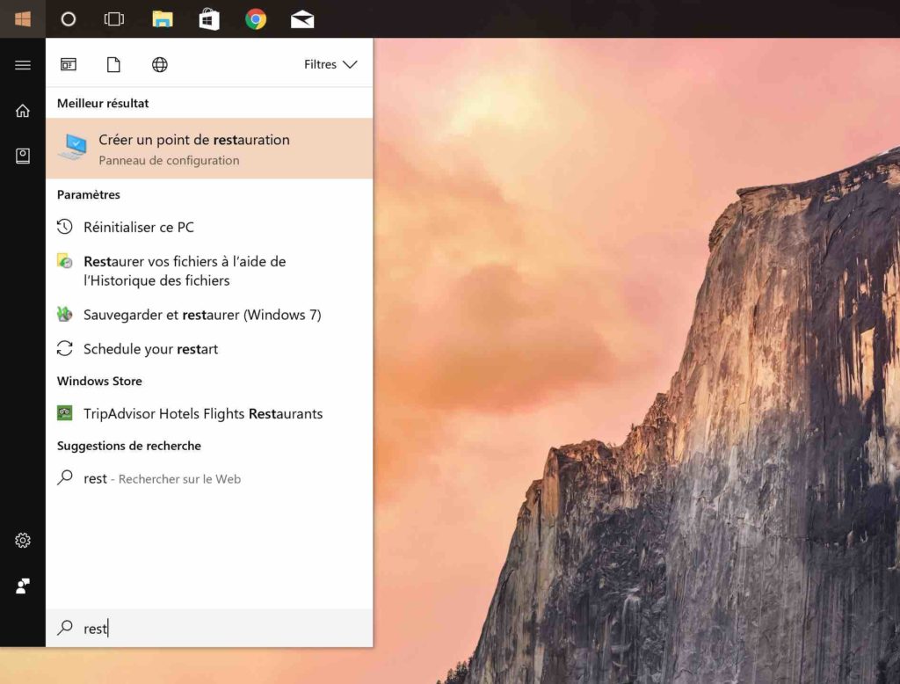Screen dimensions: 900x684
Task: Open the Start menu
Action: point(22,18)
